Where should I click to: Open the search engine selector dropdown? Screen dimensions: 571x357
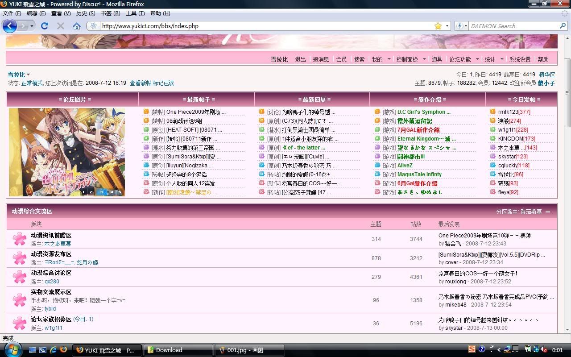[466, 26]
